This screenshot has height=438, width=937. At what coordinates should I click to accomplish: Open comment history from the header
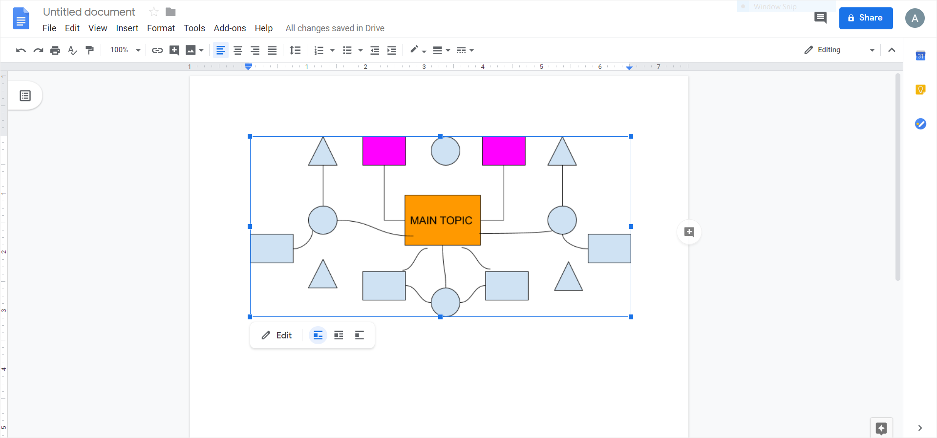click(x=820, y=18)
